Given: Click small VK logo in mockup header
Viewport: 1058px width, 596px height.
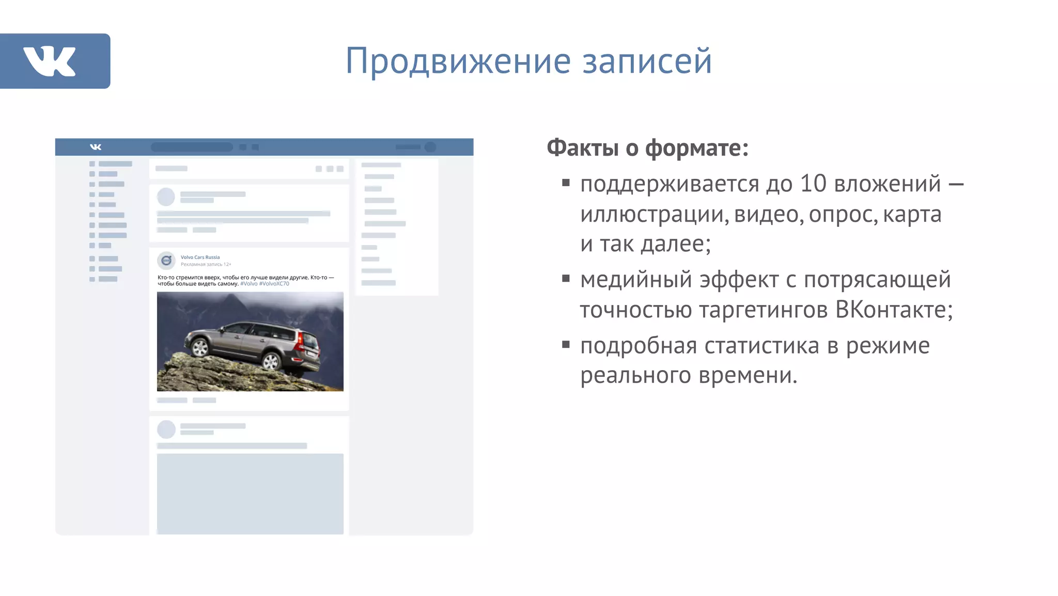Looking at the screenshot, I should tap(96, 147).
